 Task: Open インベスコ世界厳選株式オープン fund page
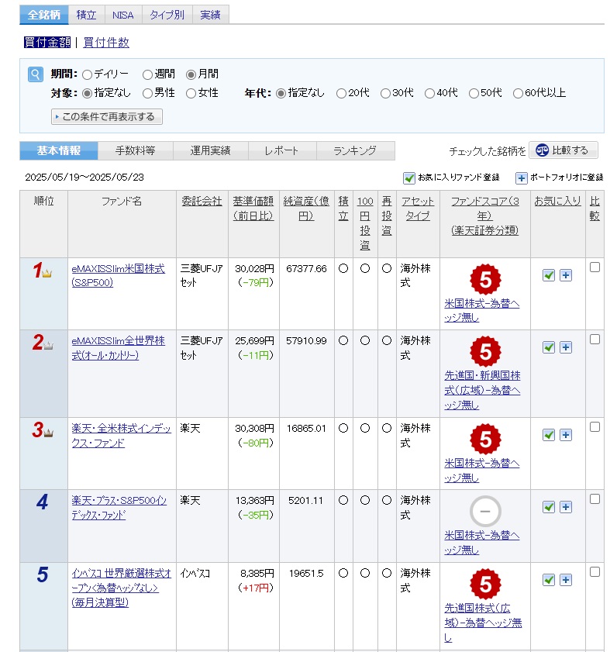121,588
